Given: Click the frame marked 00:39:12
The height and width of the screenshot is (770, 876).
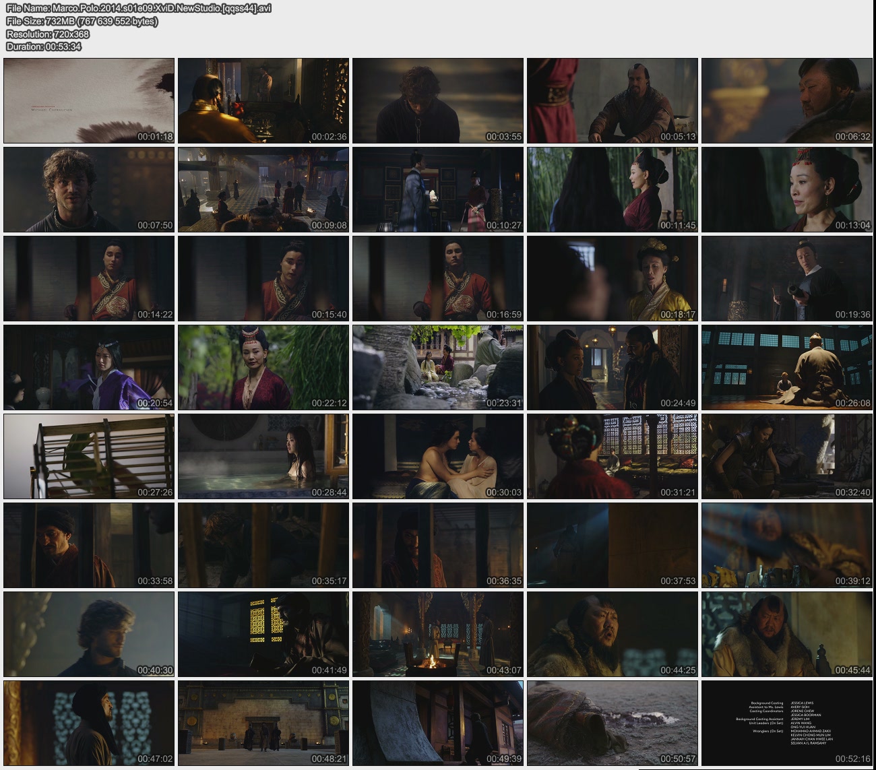Looking at the screenshot, I should pyautogui.click(x=786, y=545).
